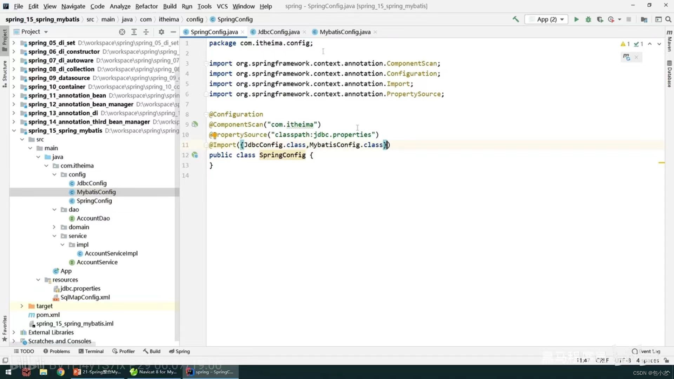Screen dimensions: 674x379
Task: Switch to Navicat 8 taskbar window
Action: (x=153, y=372)
